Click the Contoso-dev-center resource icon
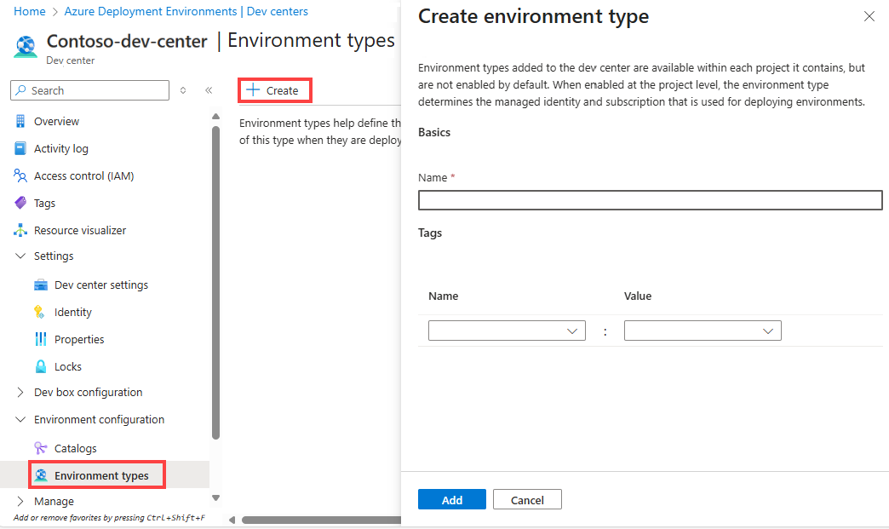The height and width of the screenshot is (529, 889). click(26, 47)
